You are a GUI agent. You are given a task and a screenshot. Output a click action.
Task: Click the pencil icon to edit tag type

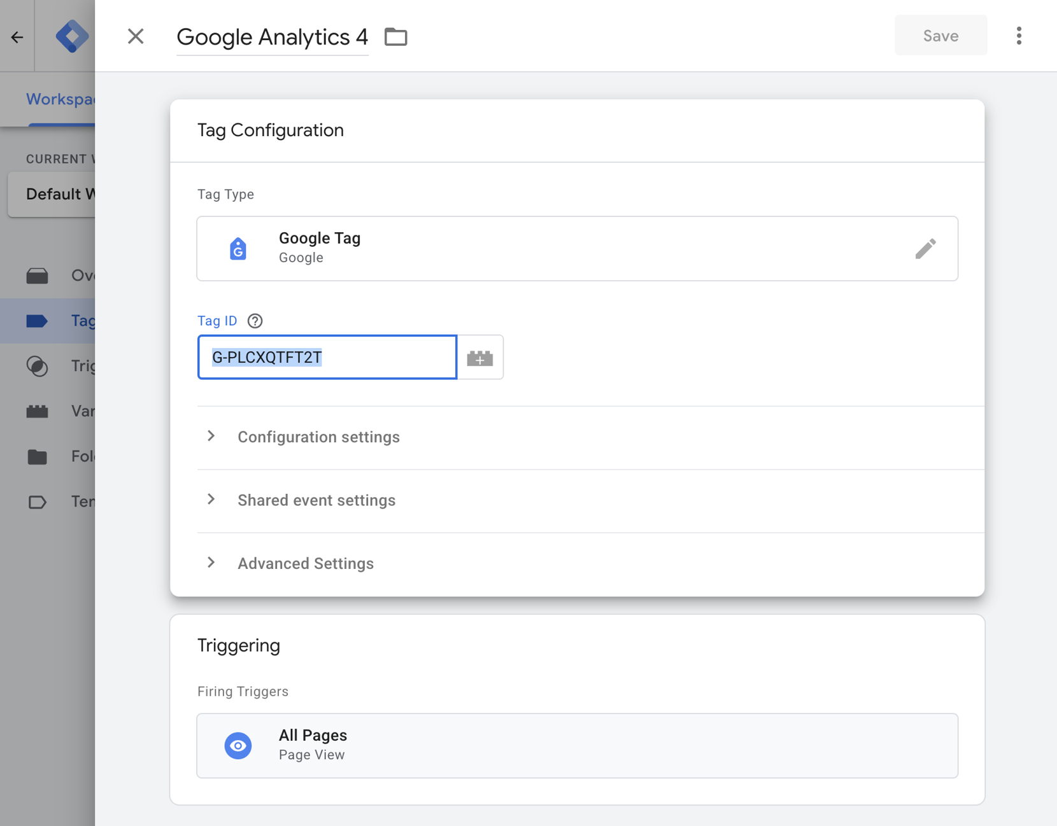925,249
